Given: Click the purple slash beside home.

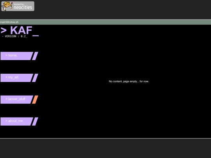Looking at the screenshot, I should coord(35,56).
